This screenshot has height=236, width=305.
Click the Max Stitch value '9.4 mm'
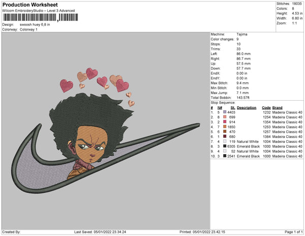pyautogui.click(x=242, y=83)
